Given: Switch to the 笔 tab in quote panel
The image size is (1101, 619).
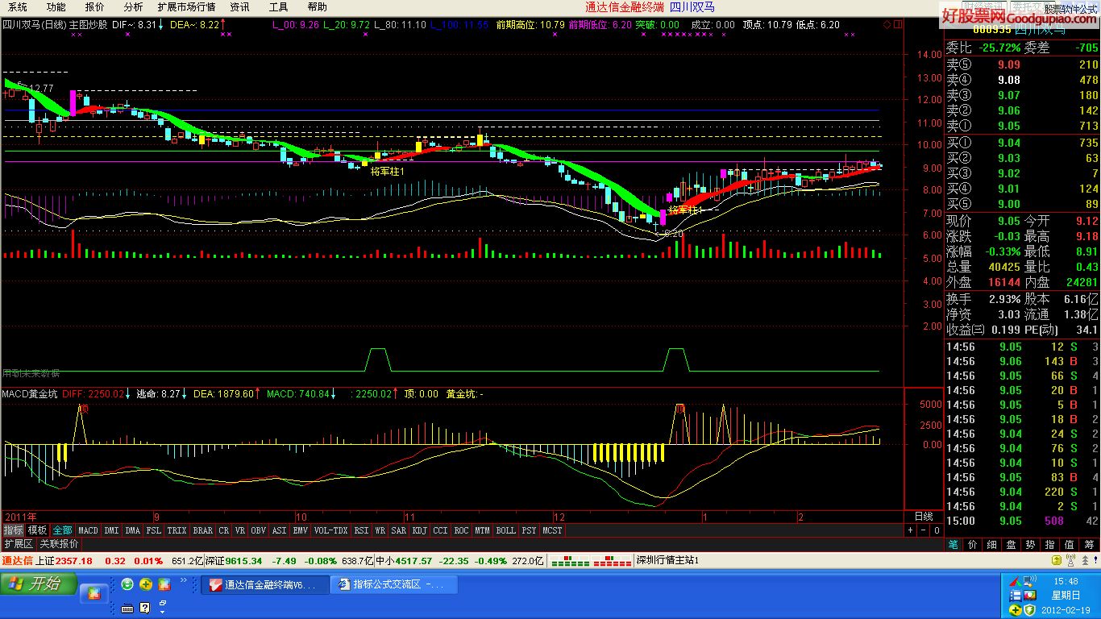Looking at the screenshot, I should coord(953,545).
